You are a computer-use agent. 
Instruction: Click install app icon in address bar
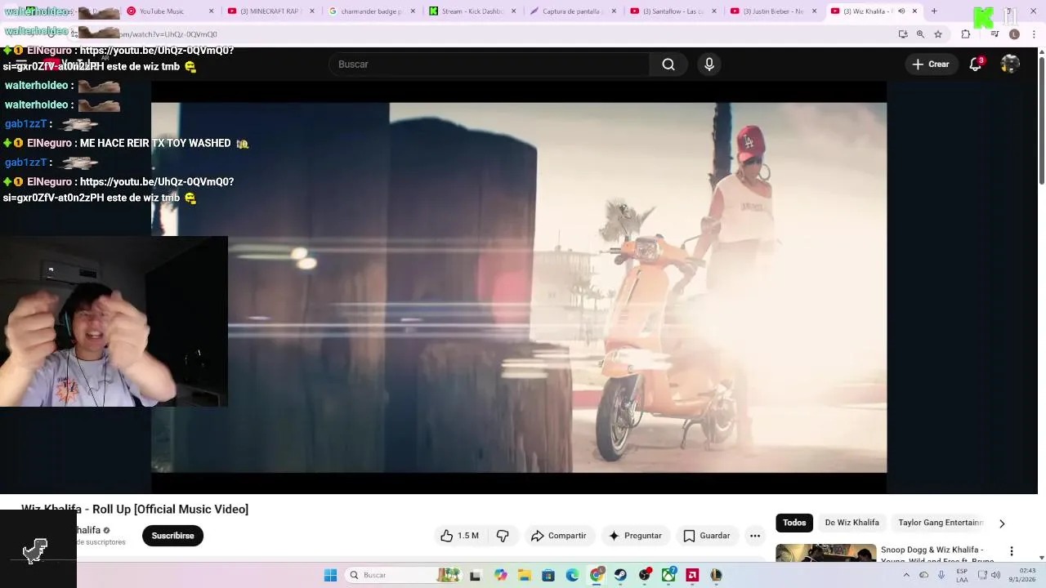[x=903, y=34]
